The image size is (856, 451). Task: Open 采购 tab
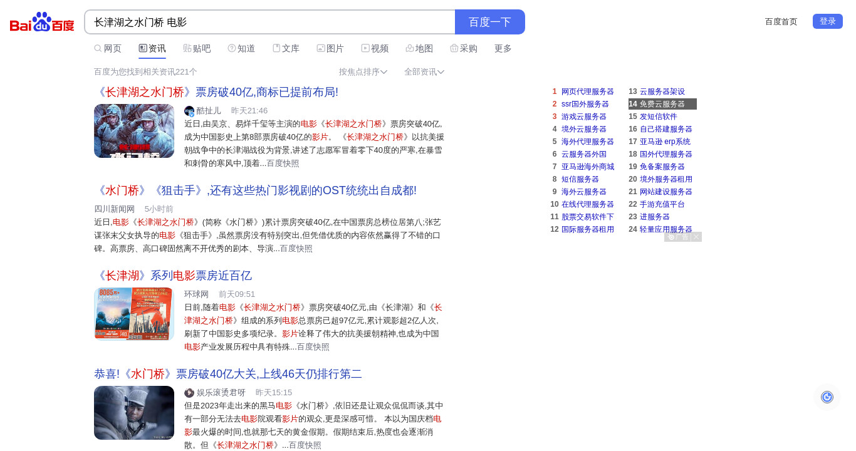click(464, 48)
